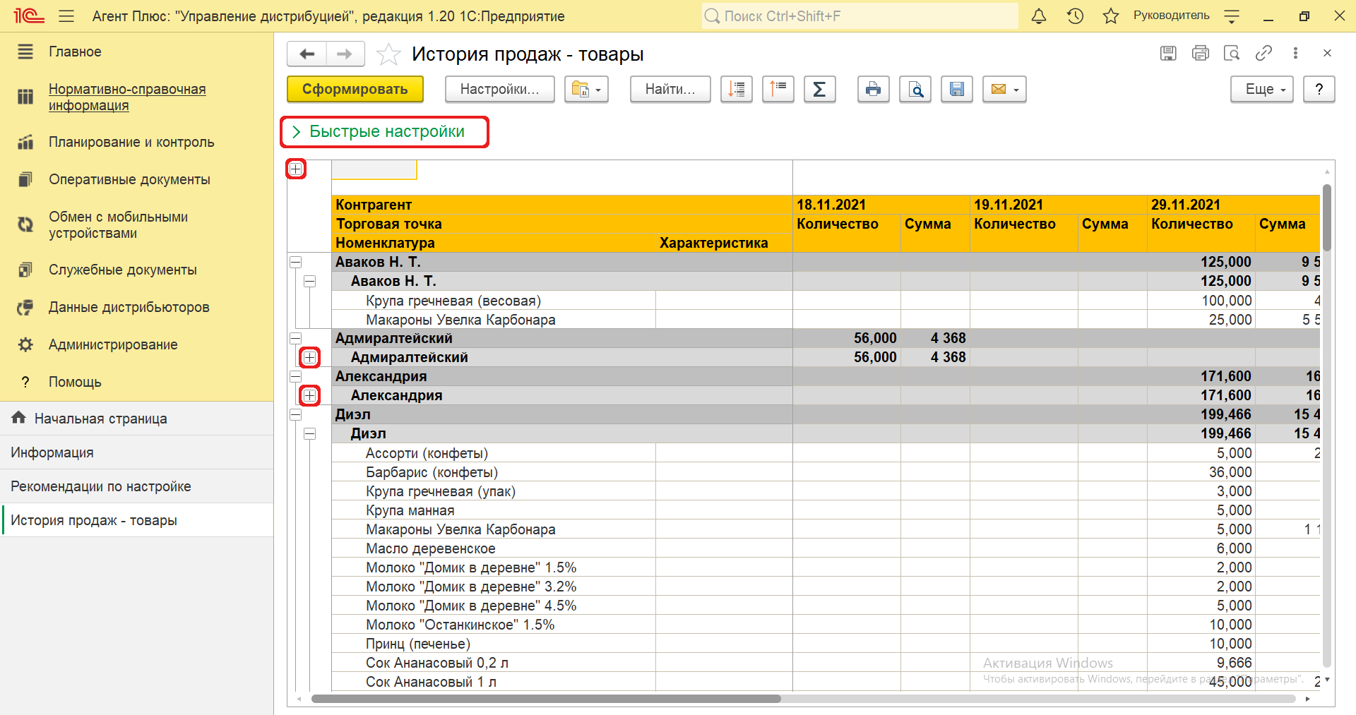This screenshot has width=1356, height=715.
Task: Click the Контрагент column header
Action: (x=562, y=205)
